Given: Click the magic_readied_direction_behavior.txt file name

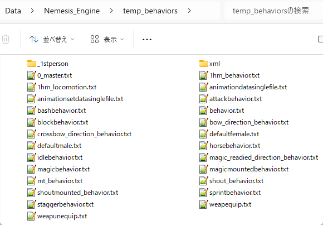Looking at the screenshot, I should coord(263,157).
